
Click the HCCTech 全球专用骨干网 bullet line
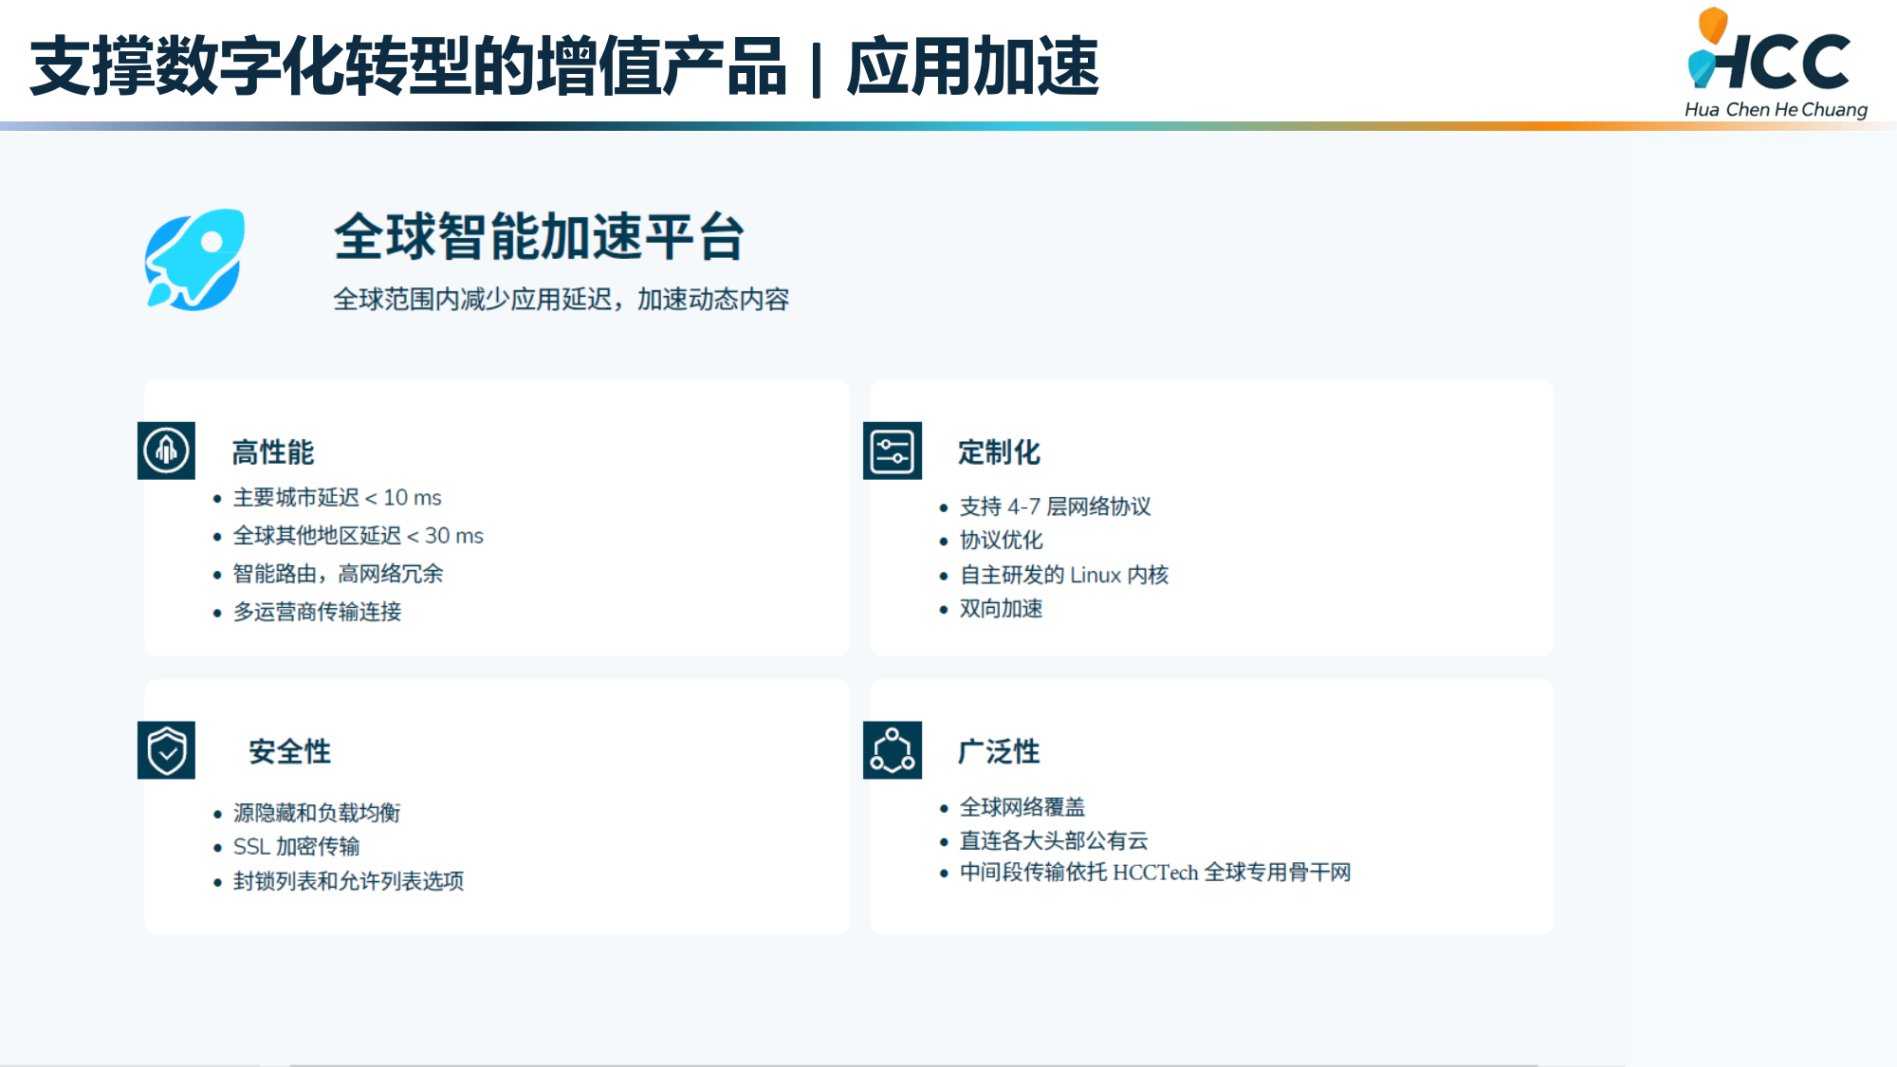tap(1154, 873)
